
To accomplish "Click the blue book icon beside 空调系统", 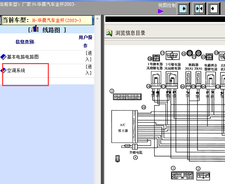I will pyautogui.click(x=3, y=70).
